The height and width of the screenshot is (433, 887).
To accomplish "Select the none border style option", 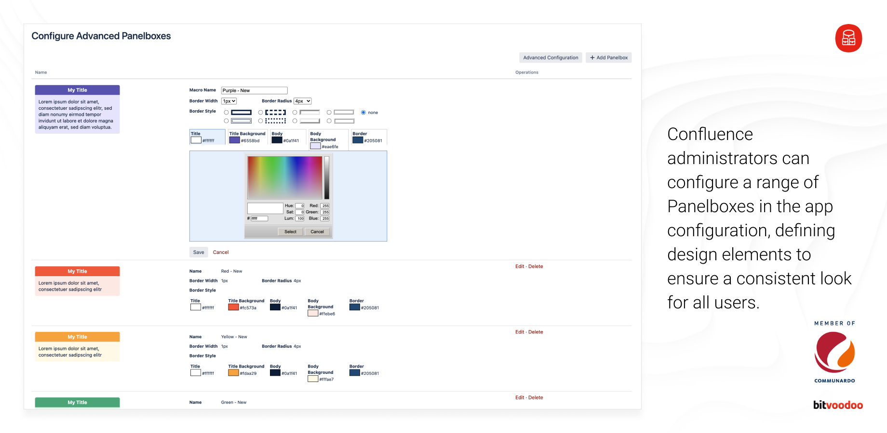I will [363, 112].
